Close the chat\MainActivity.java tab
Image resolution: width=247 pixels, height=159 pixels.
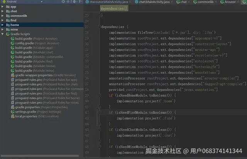pos(172,2)
